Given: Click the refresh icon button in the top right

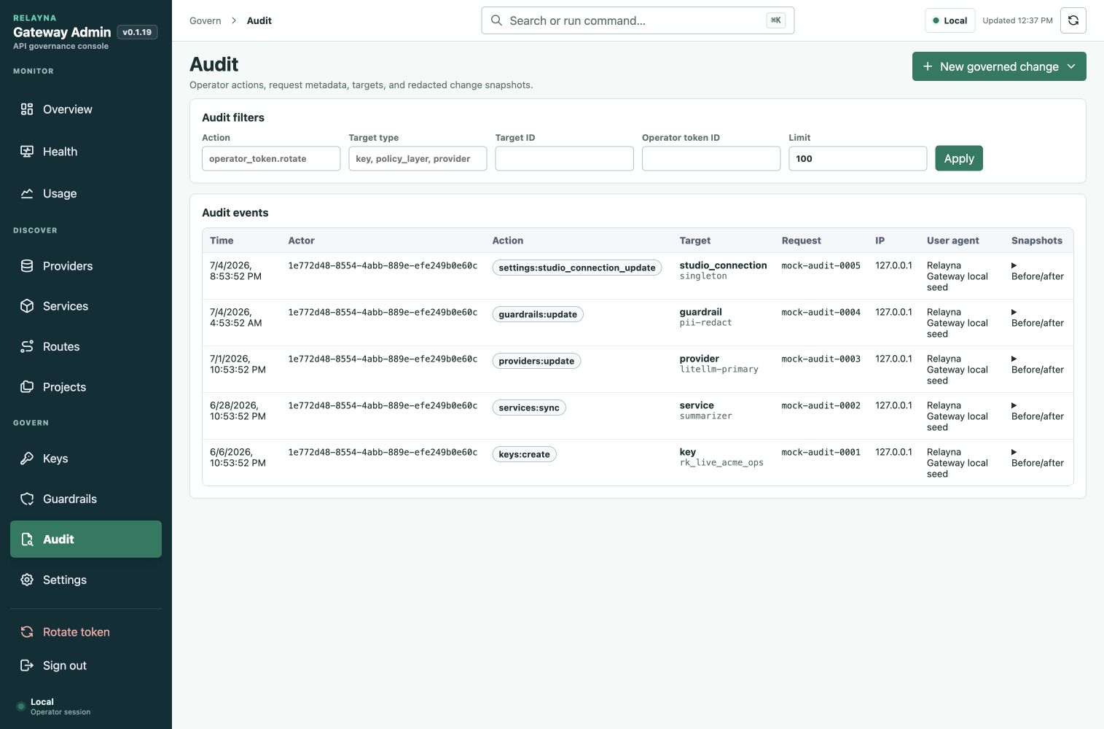Looking at the screenshot, I should point(1073,20).
